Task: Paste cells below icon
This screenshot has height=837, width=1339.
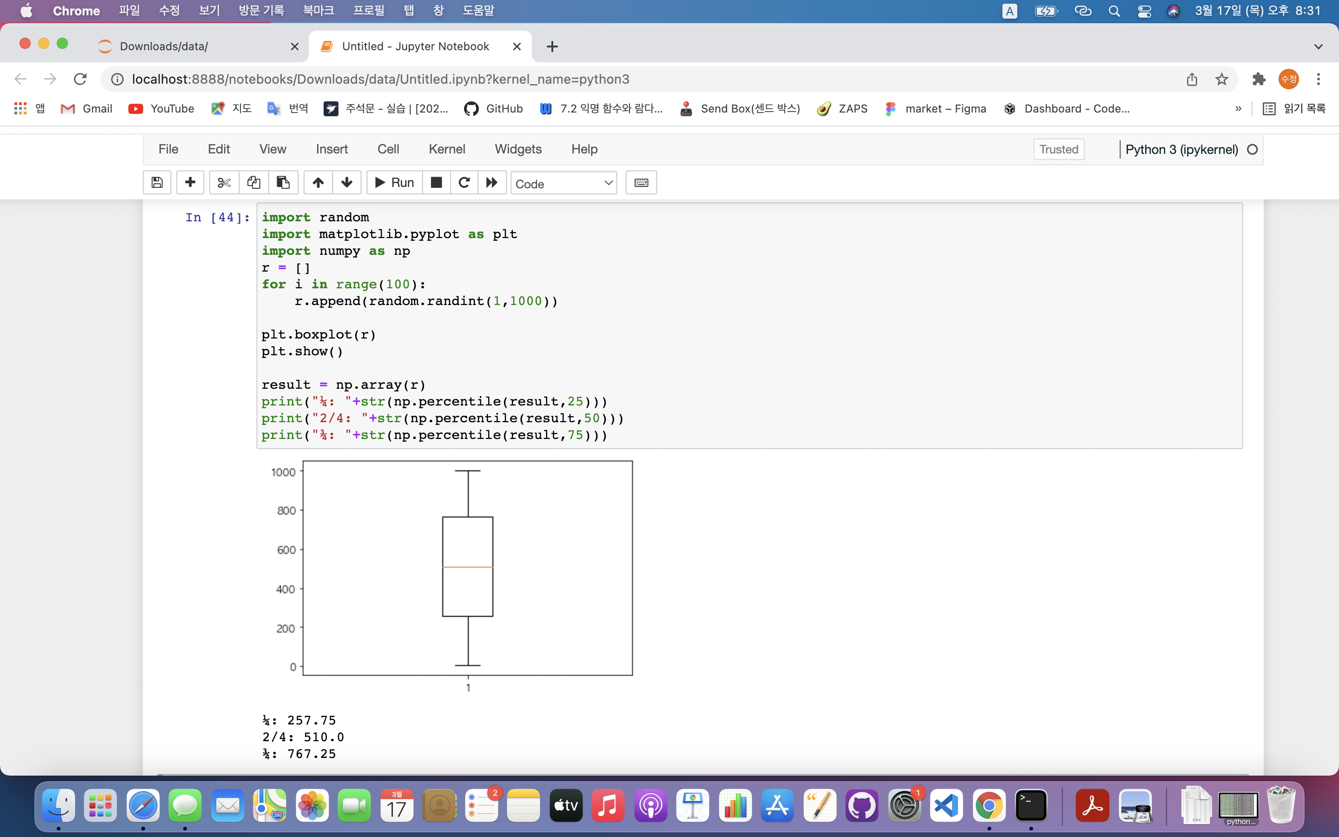Action: click(x=283, y=183)
